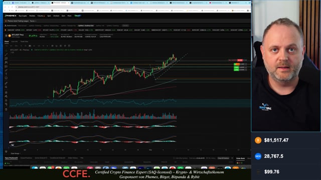Switch to the Trade Data tab
The image size is (321, 180).
(24, 41)
